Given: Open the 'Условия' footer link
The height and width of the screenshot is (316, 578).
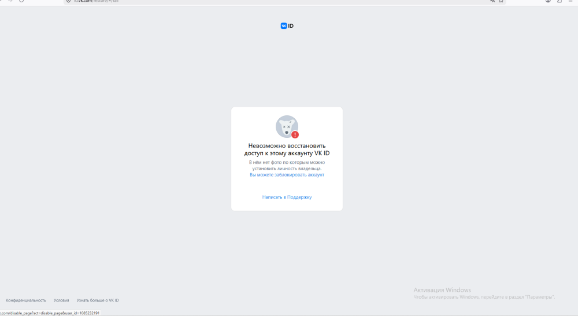Looking at the screenshot, I should [61, 300].
